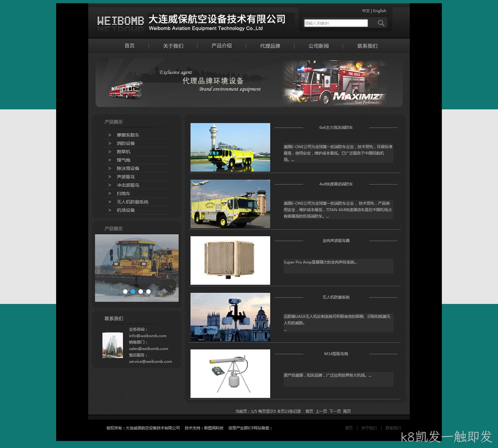
Task: Open the 产品介绍 menu item
Action: 222,46
